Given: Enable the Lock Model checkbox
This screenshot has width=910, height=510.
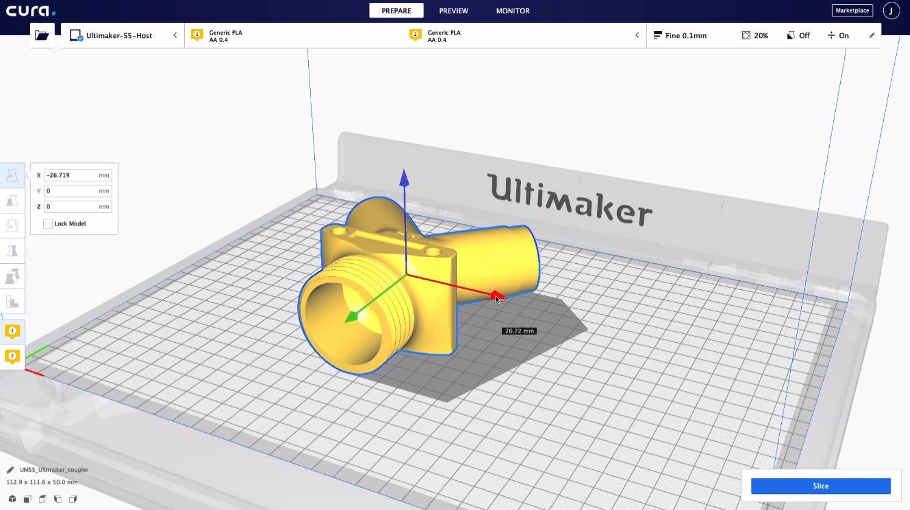Looking at the screenshot, I should (48, 224).
